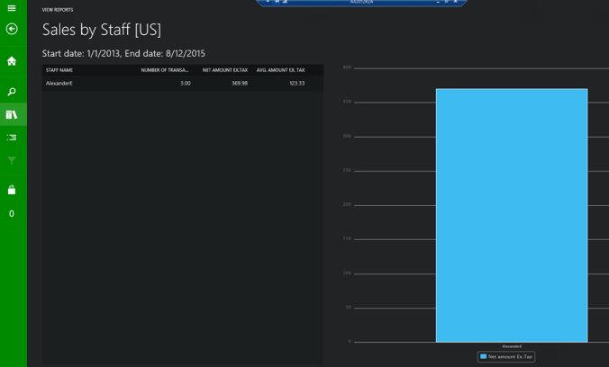Open the list lines icon in sidebar
This screenshot has width=609, height=367.
[12, 138]
